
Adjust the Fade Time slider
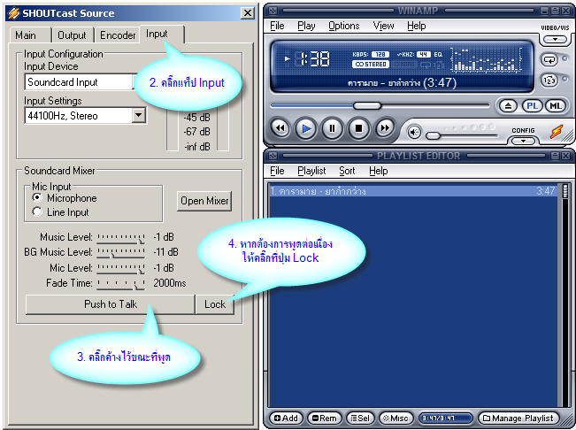tap(121, 283)
